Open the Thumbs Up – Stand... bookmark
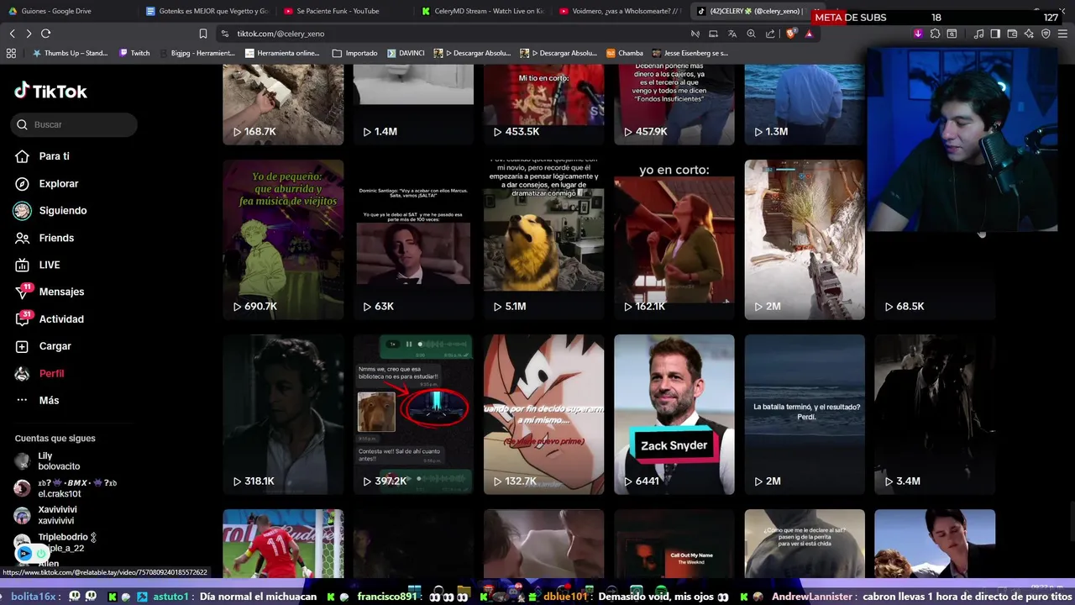1075x605 pixels. coord(70,53)
